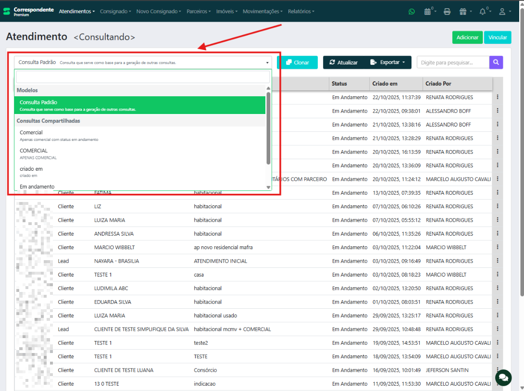
Task: Click the dropdown list scrollbar down arrow
Action: pos(268,187)
